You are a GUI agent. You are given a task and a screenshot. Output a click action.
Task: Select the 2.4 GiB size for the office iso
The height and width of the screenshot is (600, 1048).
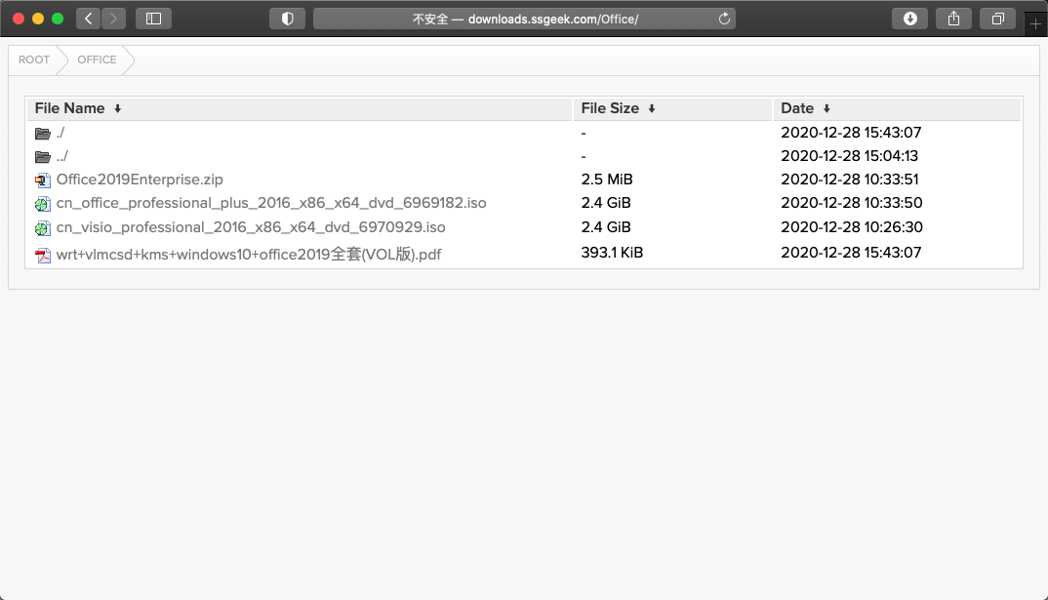[x=606, y=203]
